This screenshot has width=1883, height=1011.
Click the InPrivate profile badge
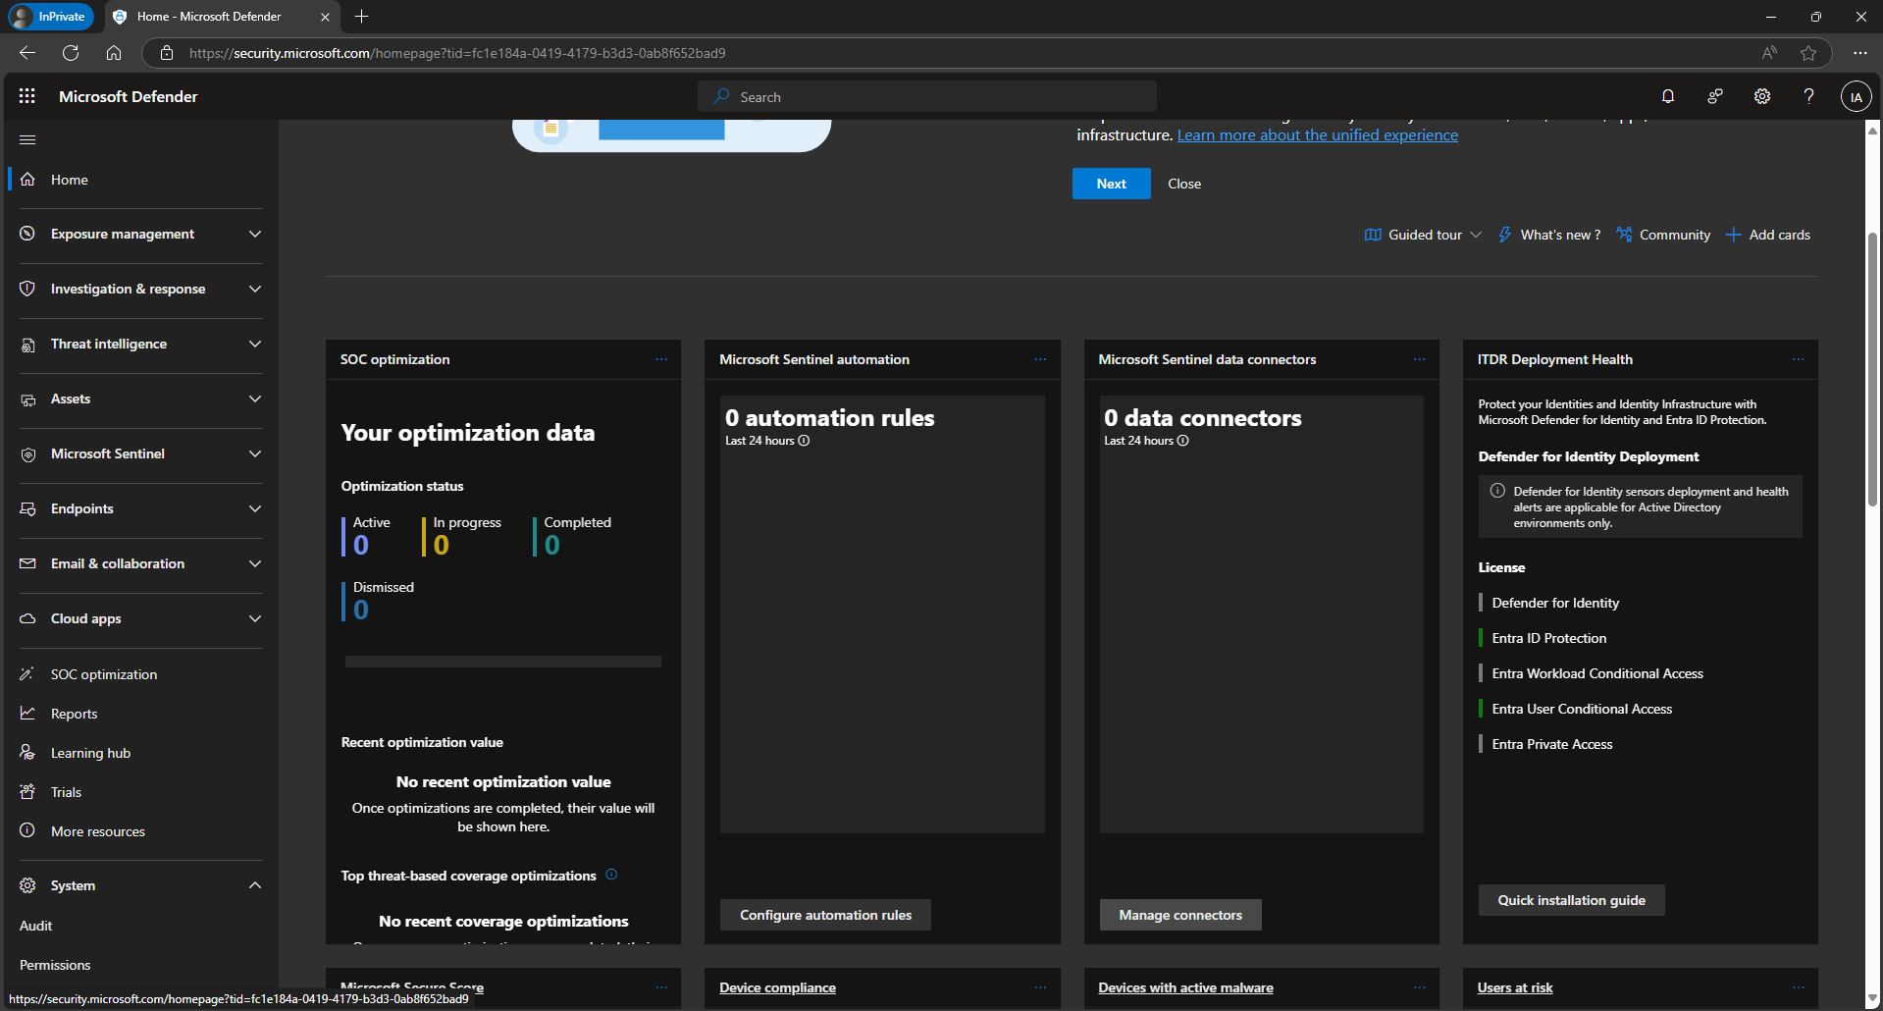[51, 17]
